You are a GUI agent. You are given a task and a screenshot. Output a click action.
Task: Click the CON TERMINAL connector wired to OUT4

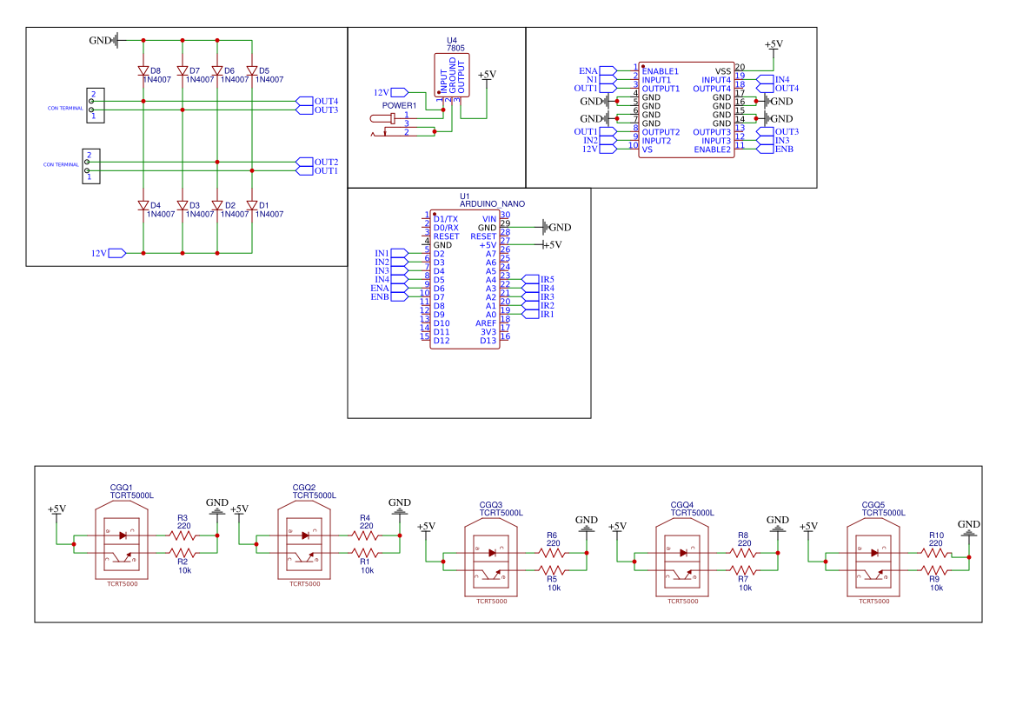click(96, 106)
